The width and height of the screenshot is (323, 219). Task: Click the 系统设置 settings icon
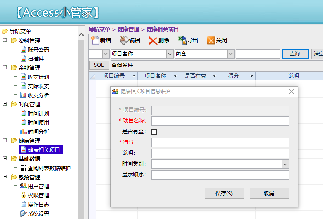tap(23, 213)
